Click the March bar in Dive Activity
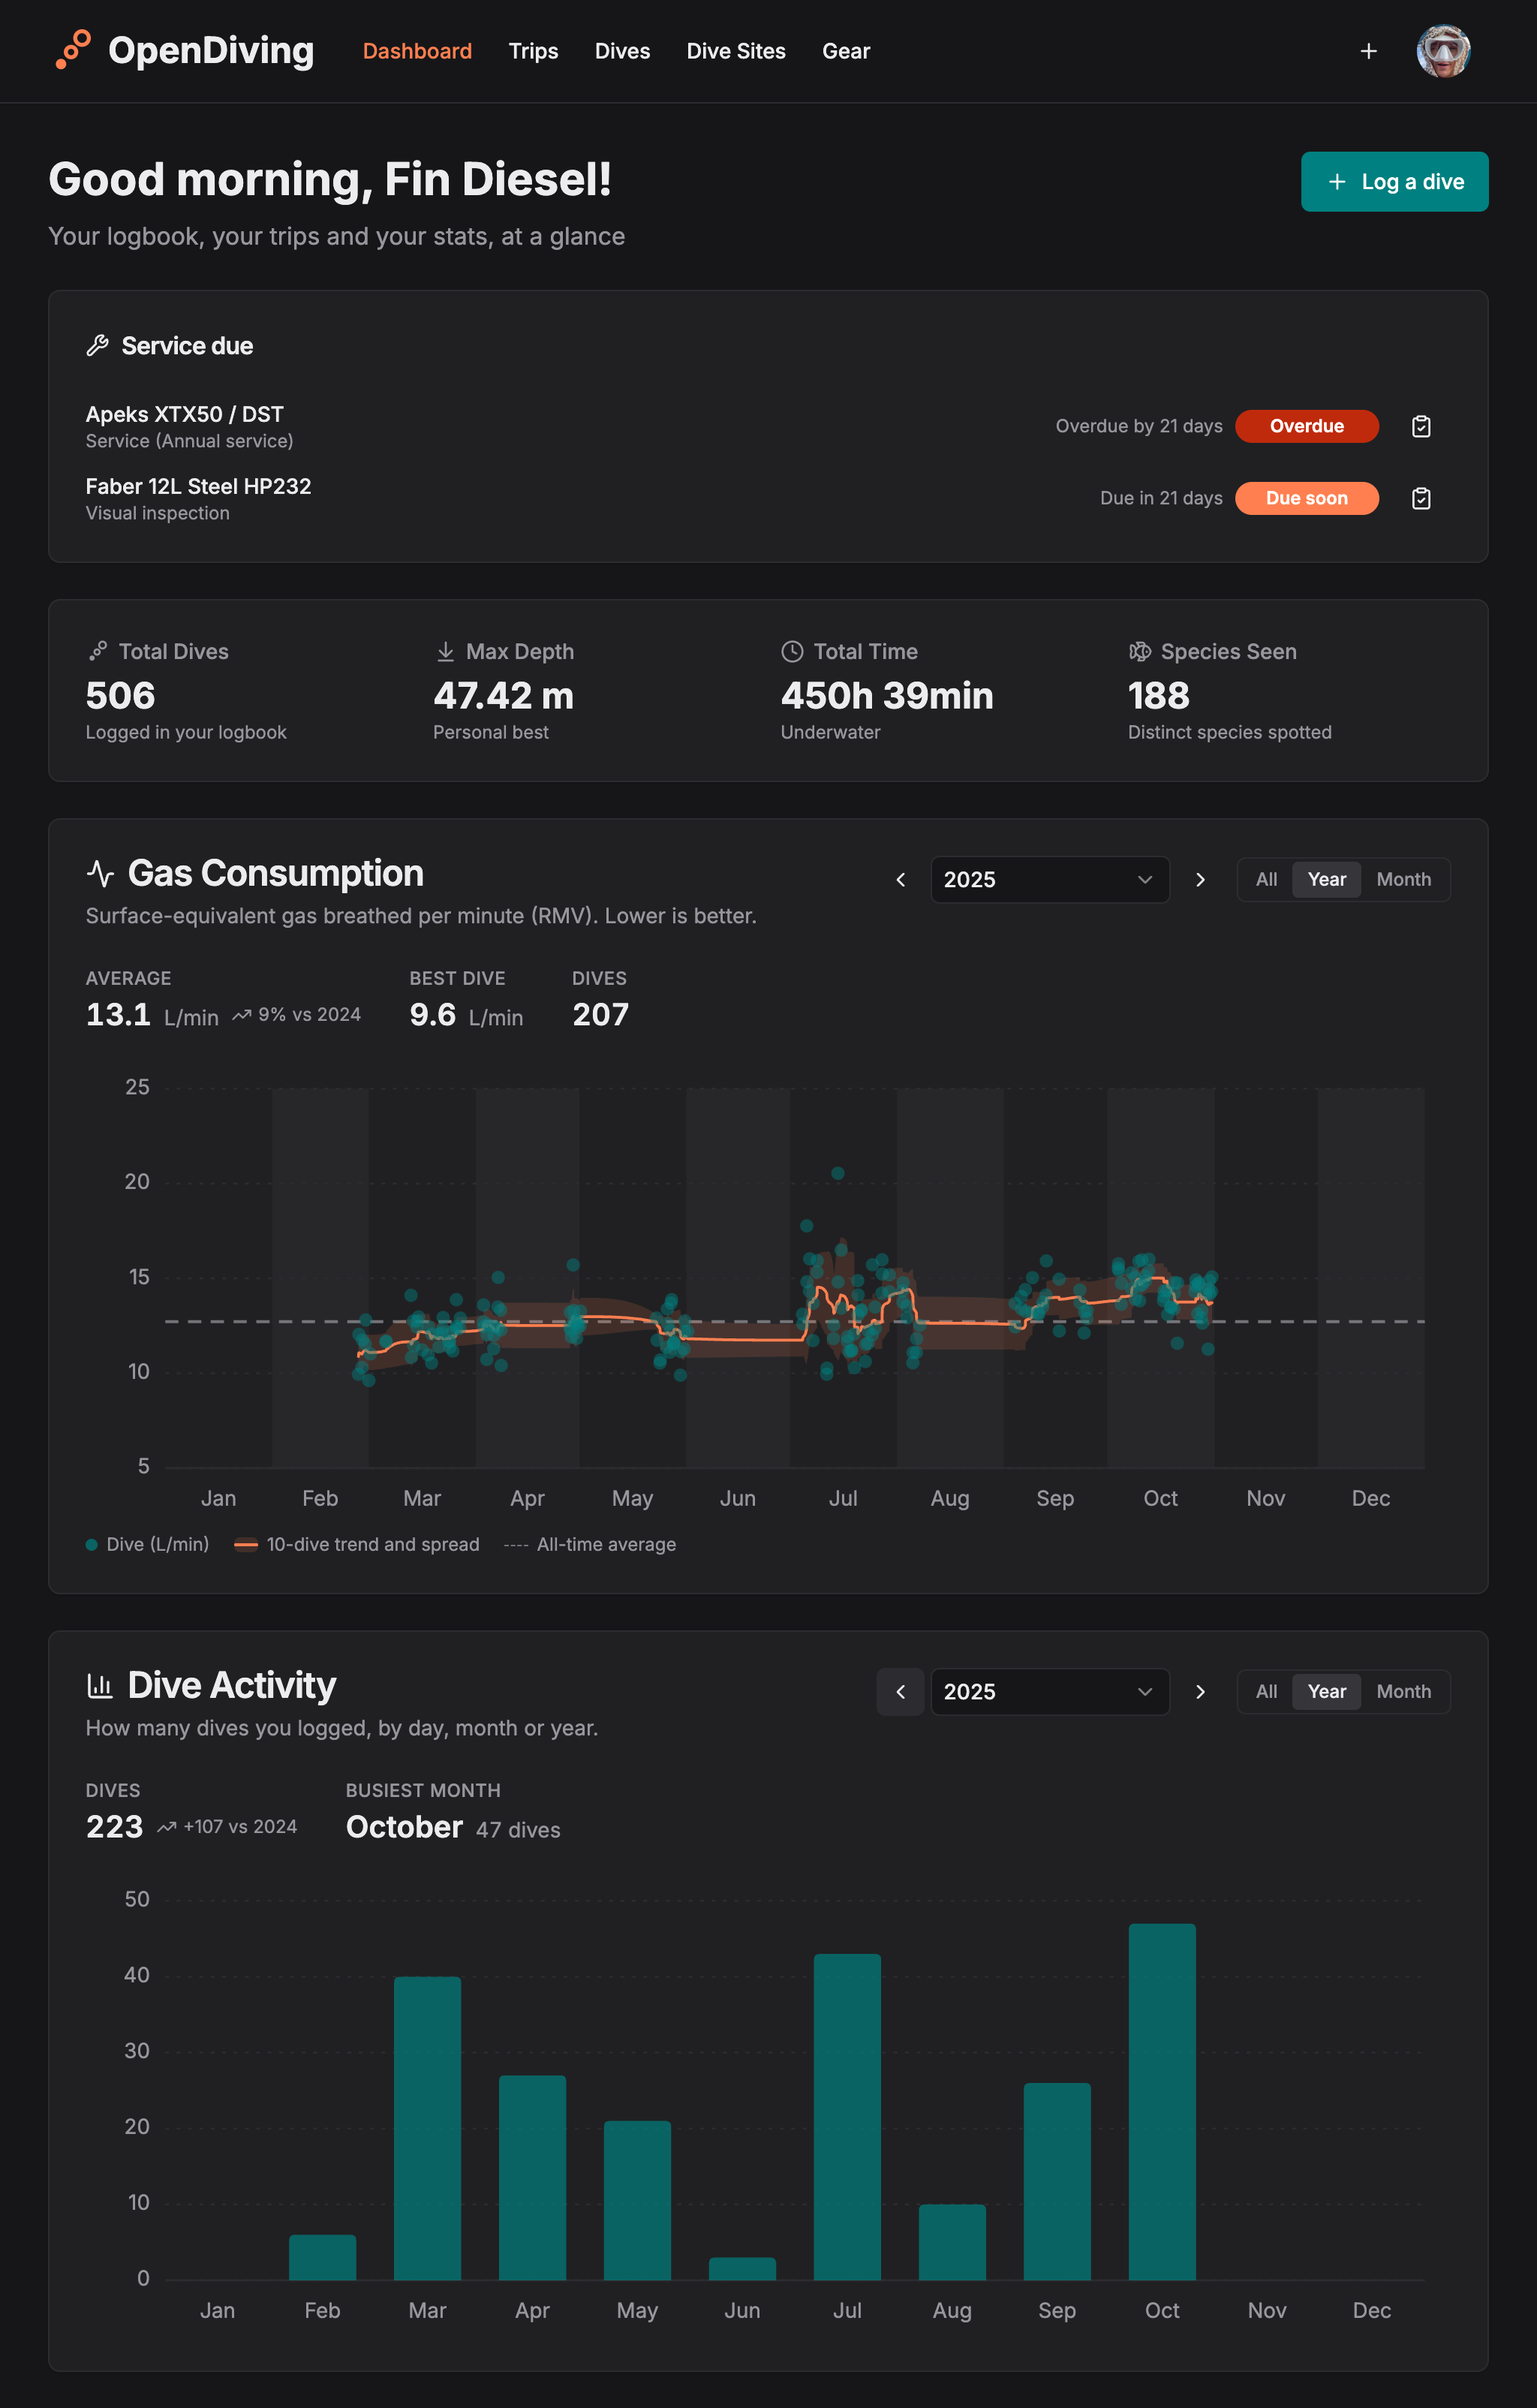This screenshot has height=2408, width=1537. [x=427, y=2128]
